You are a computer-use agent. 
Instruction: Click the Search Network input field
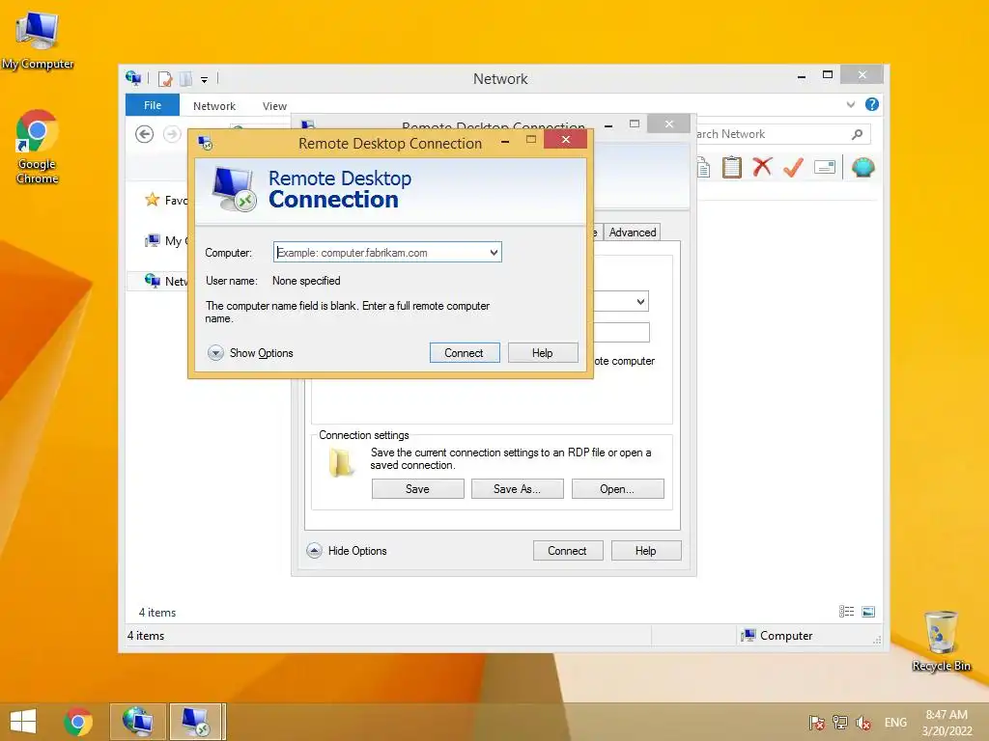point(780,134)
